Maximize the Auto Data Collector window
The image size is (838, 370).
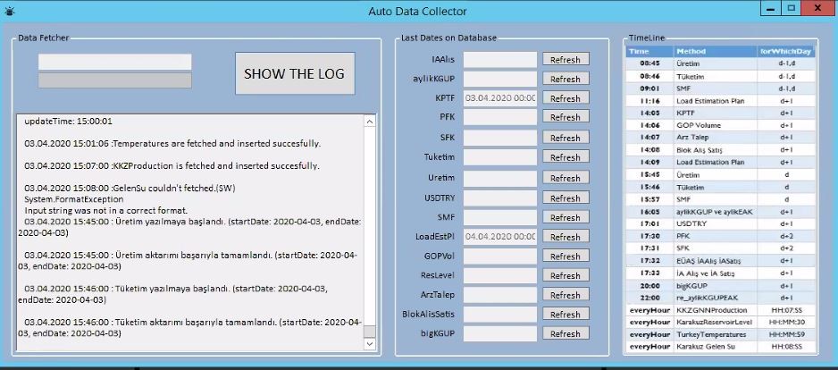(792, 9)
